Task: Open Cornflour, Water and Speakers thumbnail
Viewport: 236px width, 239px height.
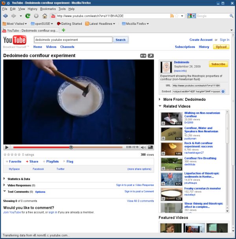Action: 171,134
